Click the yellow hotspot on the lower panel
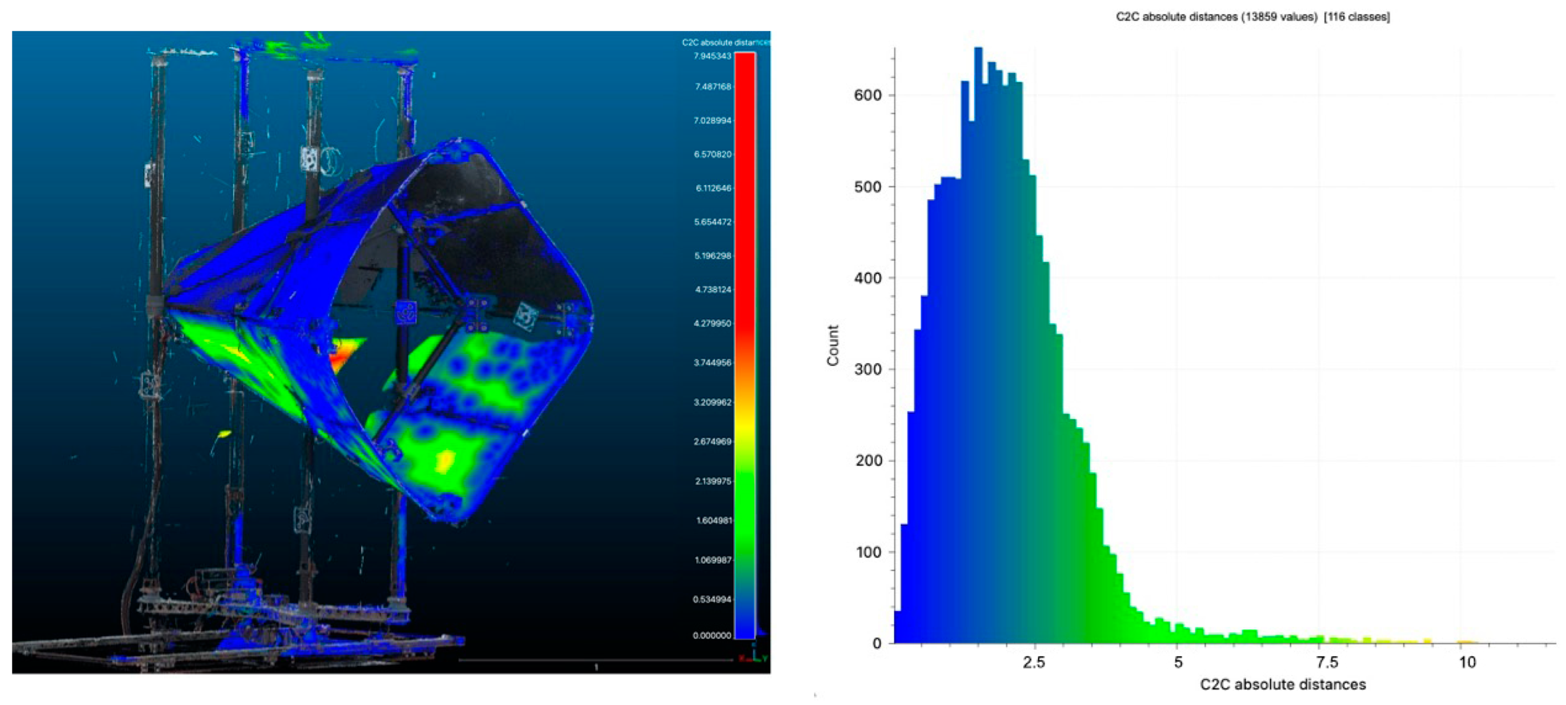This screenshot has width=1566, height=705. pyautogui.click(x=446, y=460)
